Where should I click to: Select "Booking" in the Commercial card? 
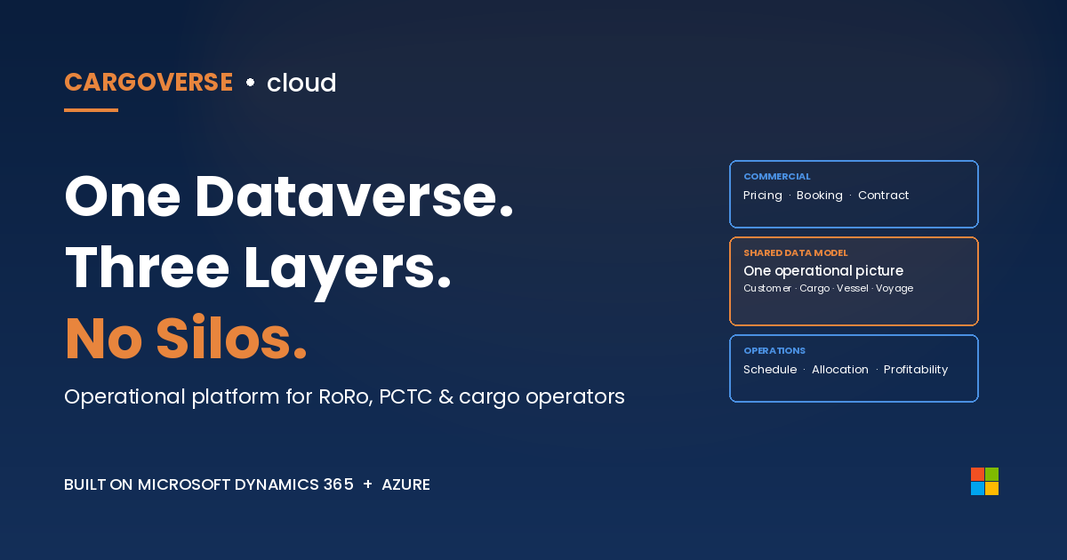820,196
